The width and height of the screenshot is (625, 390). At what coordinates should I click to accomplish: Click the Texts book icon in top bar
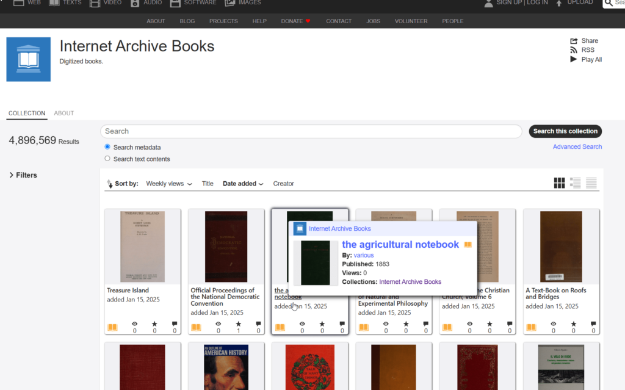(54, 3)
